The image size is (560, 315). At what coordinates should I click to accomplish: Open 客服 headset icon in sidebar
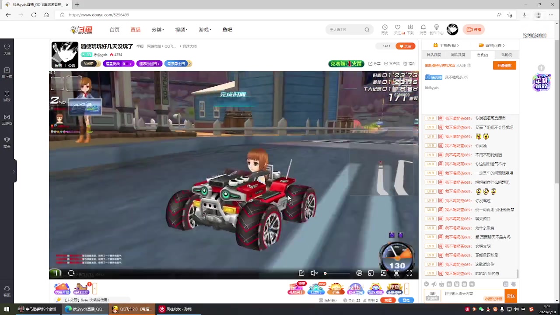7,291
